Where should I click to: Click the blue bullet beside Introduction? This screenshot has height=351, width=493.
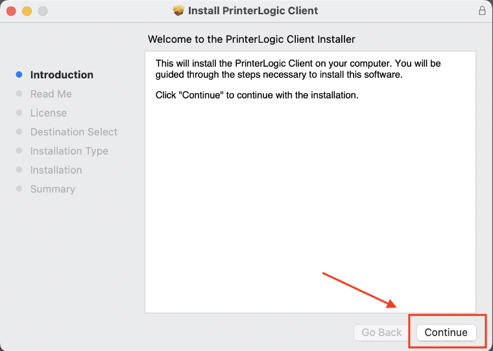click(x=19, y=75)
